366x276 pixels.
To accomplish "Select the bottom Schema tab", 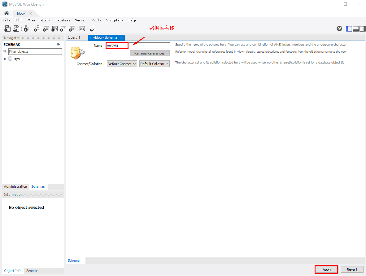I will pyautogui.click(x=74, y=261).
